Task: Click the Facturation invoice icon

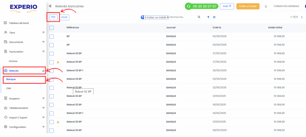Action: point(5,51)
